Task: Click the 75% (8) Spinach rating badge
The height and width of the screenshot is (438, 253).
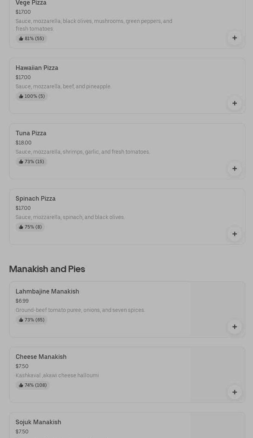Action: coord(30,227)
